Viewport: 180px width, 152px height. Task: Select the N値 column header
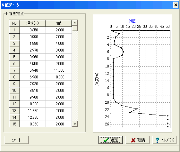pos(59,23)
